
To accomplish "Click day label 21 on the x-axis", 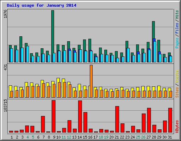I will [x=117, y=137].
